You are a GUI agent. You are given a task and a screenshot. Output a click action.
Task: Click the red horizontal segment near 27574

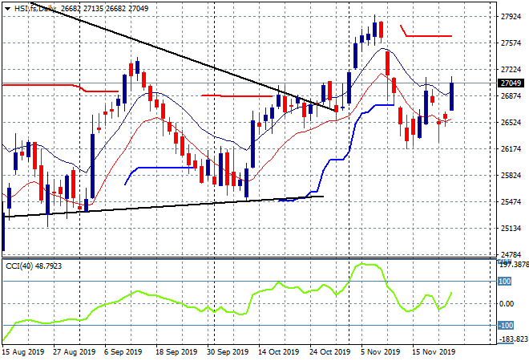click(429, 36)
